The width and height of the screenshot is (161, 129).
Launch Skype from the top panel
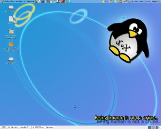[70, 2]
